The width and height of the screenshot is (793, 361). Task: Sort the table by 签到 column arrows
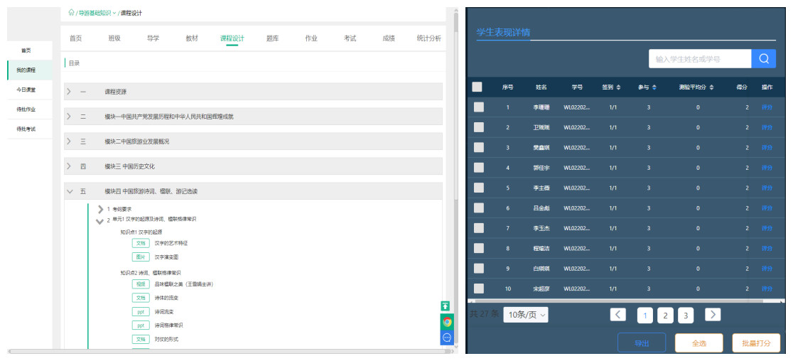tap(617, 87)
